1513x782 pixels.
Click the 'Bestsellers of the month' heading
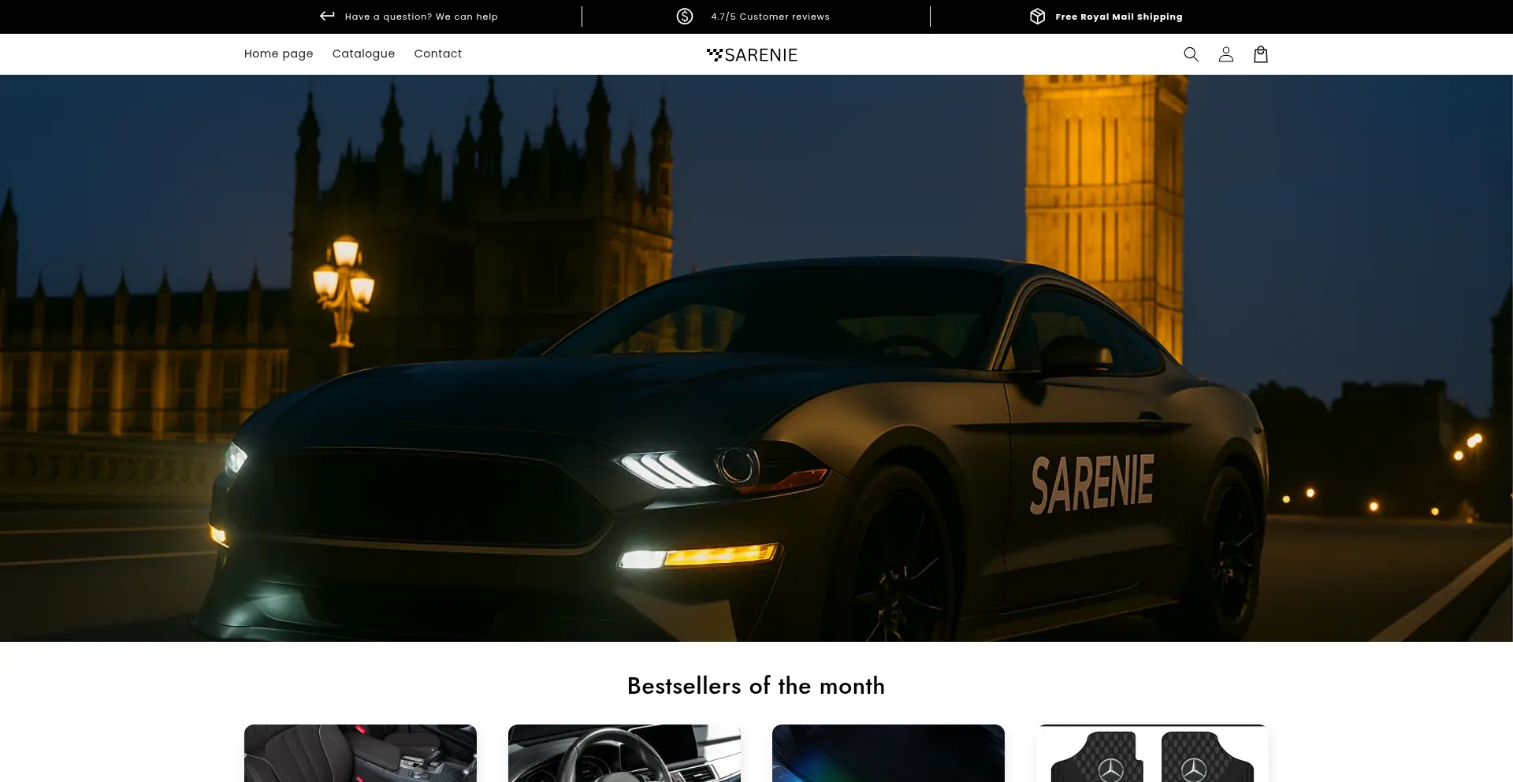point(756,686)
